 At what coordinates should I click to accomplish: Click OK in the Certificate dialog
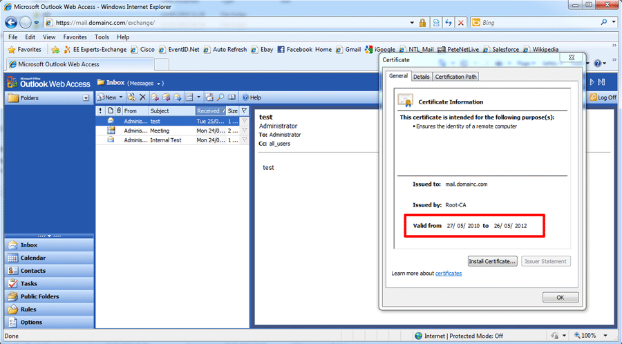(560, 297)
